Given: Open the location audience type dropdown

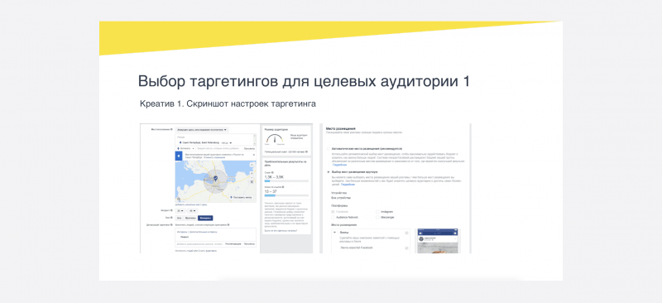Looking at the screenshot, I should pyautogui.click(x=202, y=130).
